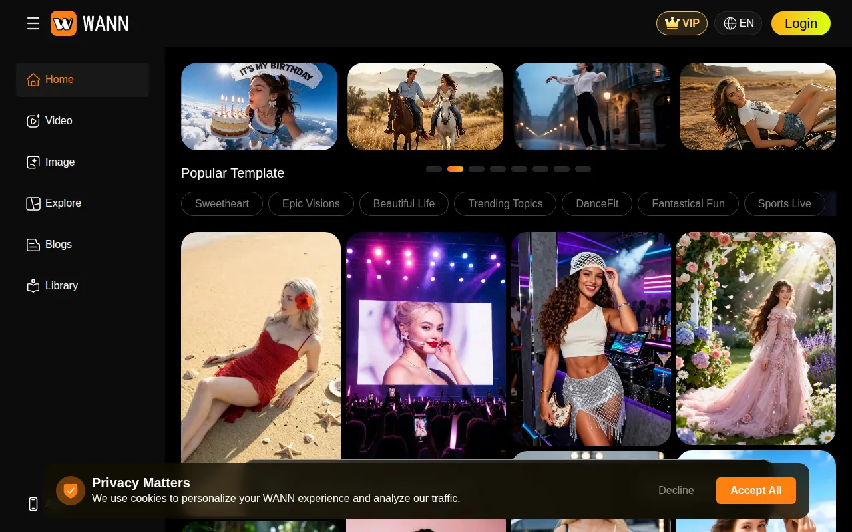Select the DanceFit template category
This screenshot has height=532, width=852.
(x=597, y=204)
